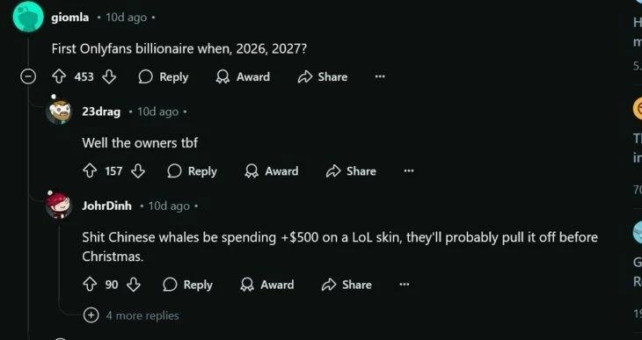Open more options on giomla's comment
The height and width of the screenshot is (340, 642).
[x=380, y=76]
